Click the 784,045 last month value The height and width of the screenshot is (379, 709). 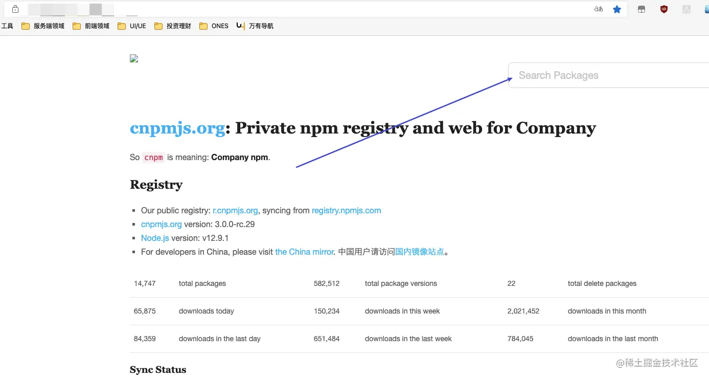tap(520, 339)
